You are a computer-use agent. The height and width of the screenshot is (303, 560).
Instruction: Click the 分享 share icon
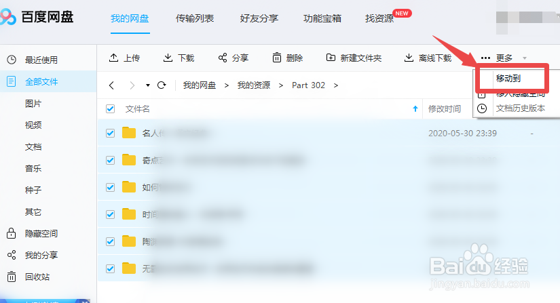click(223, 58)
